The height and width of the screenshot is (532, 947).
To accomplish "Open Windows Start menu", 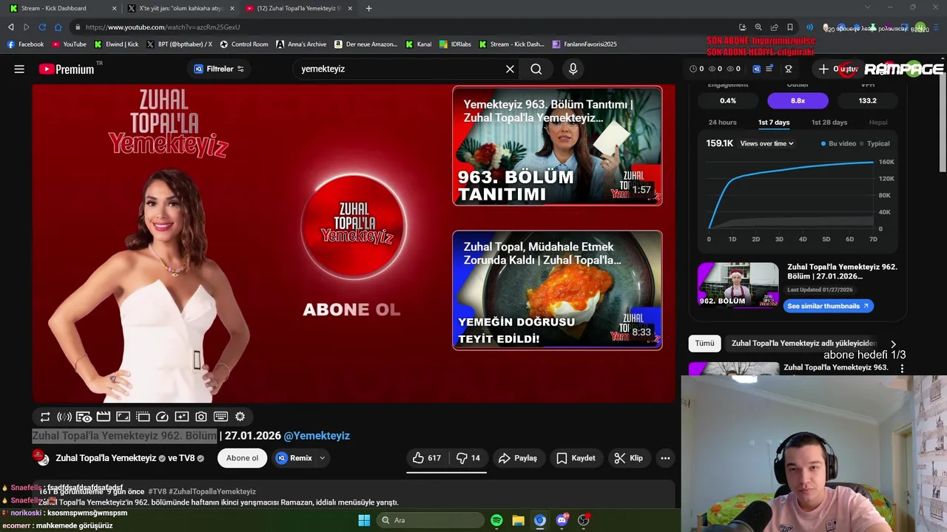I will [x=364, y=520].
